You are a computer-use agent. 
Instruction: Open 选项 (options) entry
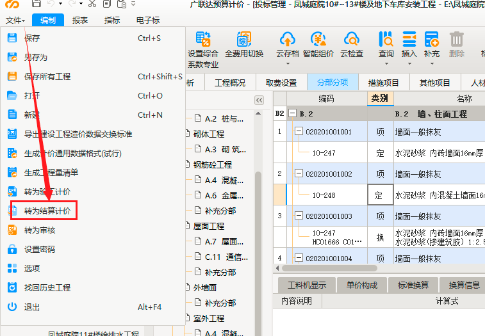click(x=93, y=269)
